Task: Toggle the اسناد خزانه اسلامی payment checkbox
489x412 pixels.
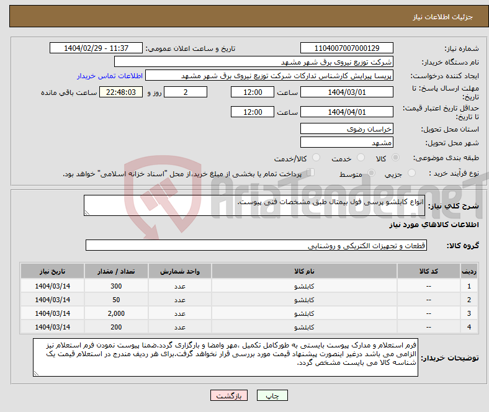Action: pos(312,174)
